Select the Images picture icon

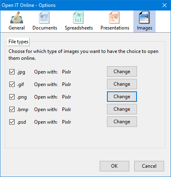(x=144, y=17)
